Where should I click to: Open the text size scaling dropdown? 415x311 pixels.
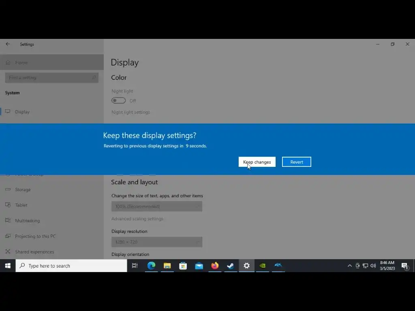coord(157,206)
